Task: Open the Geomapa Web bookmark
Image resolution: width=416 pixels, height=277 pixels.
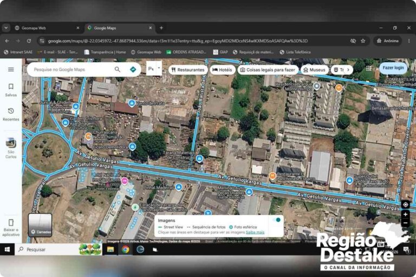Action: tap(146, 52)
